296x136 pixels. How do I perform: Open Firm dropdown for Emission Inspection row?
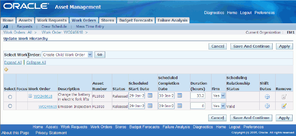[x=219, y=106]
